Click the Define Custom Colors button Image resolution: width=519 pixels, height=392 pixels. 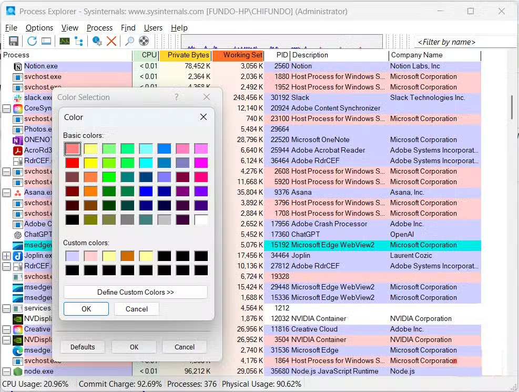pyautogui.click(x=136, y=292)
